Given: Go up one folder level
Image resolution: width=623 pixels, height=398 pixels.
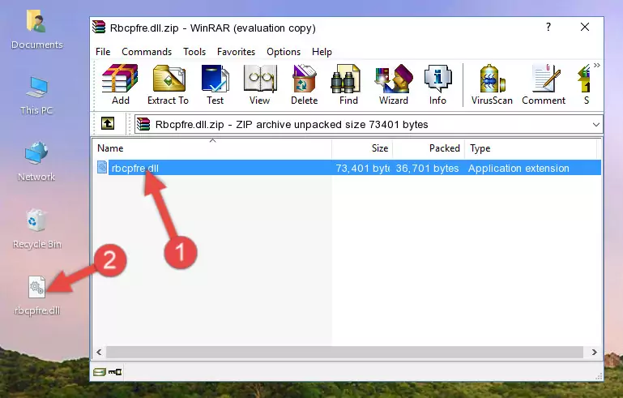Looking at the screenshot, I should tap(107, 124).
